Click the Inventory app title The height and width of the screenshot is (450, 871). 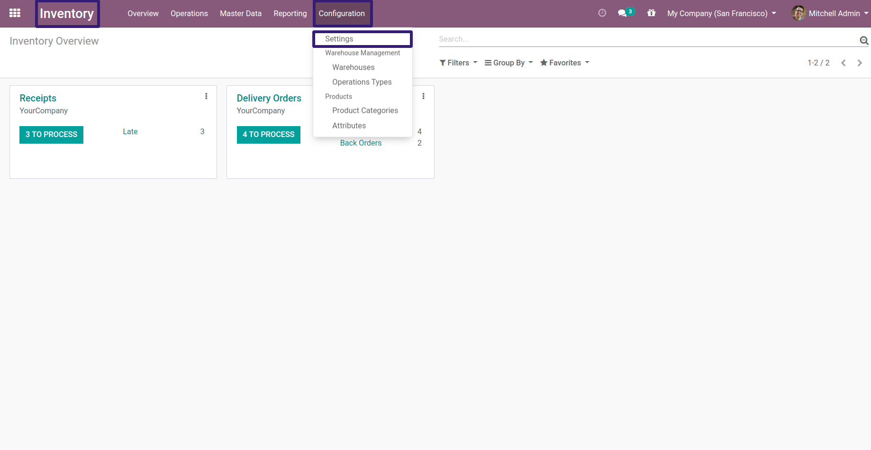pyautogui.click(x=67, y=14)
